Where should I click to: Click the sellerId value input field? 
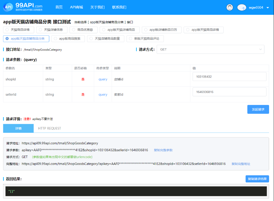click(229, 92)
